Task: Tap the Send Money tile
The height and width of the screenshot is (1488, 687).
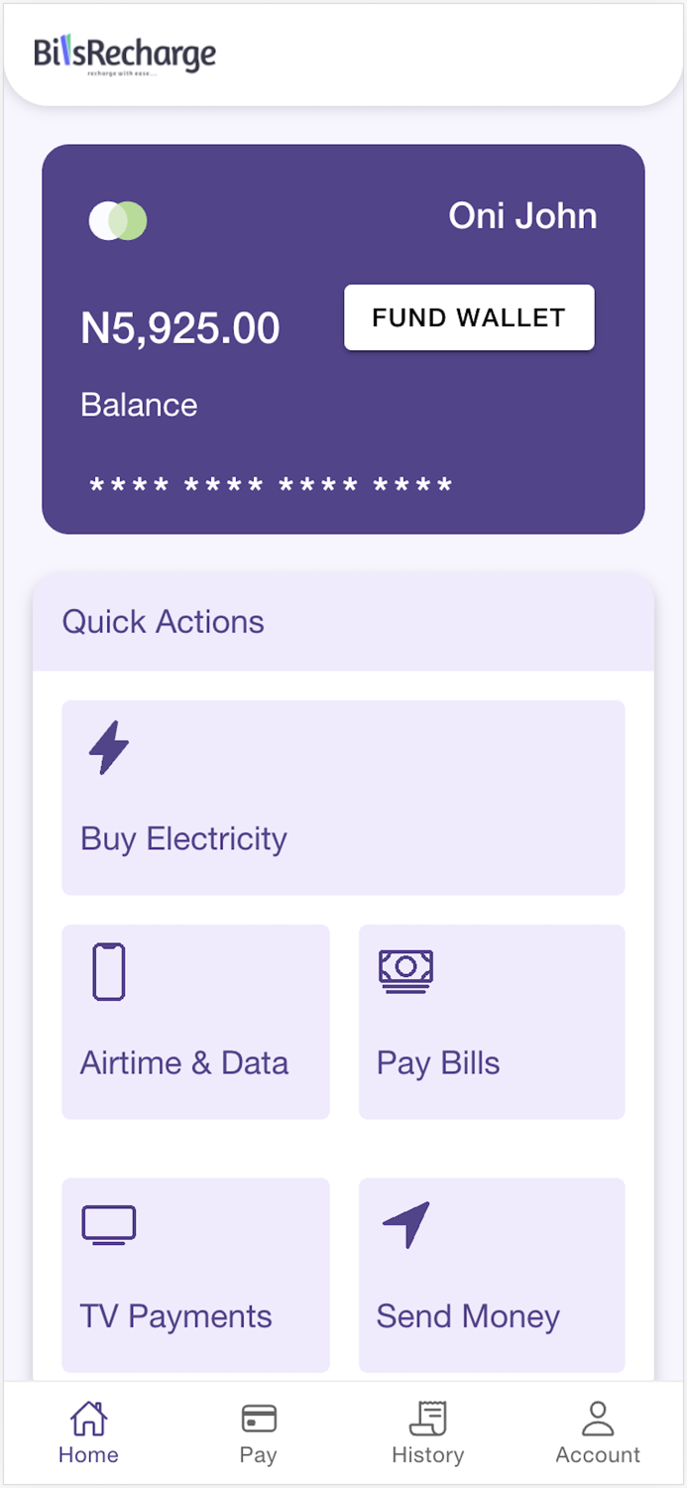Action: (492, 1276)
